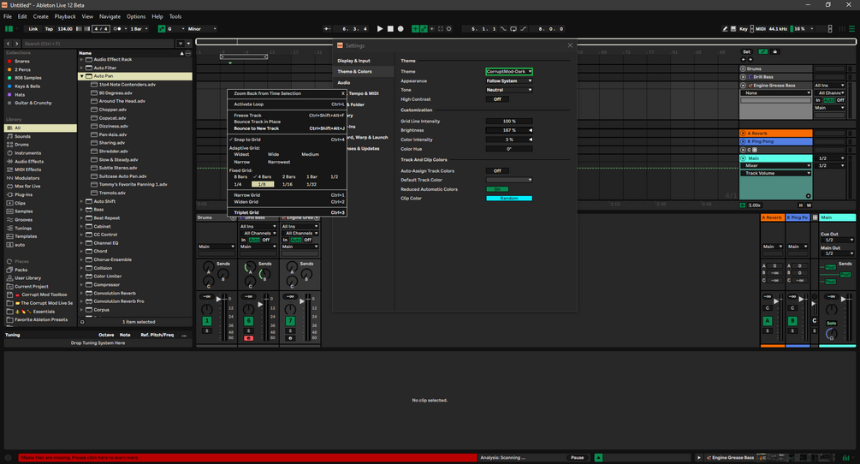Open User Library place
860x464 pixels.
[27, 278]
